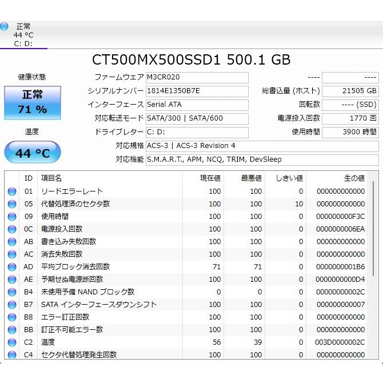Click raw value 0000000001B6
The height and width of the screenshot is (383, 383).
(x=341, y=267)
